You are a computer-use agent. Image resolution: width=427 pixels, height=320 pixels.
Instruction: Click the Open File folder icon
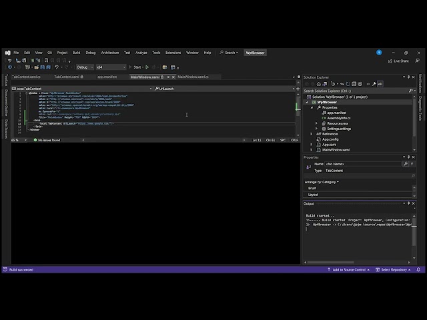pyautogui.click(x=36, y=67)
